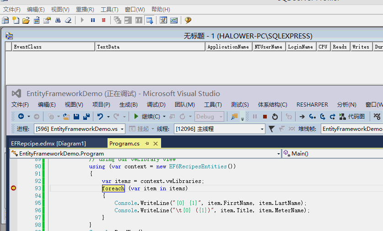The width and height of the screenshot is (383, 231).
Task: Open Database Engine Tuning Advisor icon
Action: tap(163, 20)
